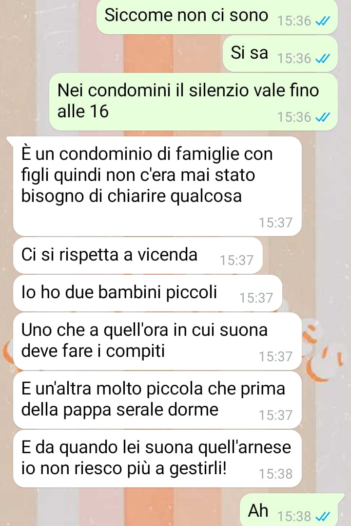
Task: Tap blue checkmarks on "silenzio vale fino alle 16"
Action: pyautogui.click(x=323, y=117)
